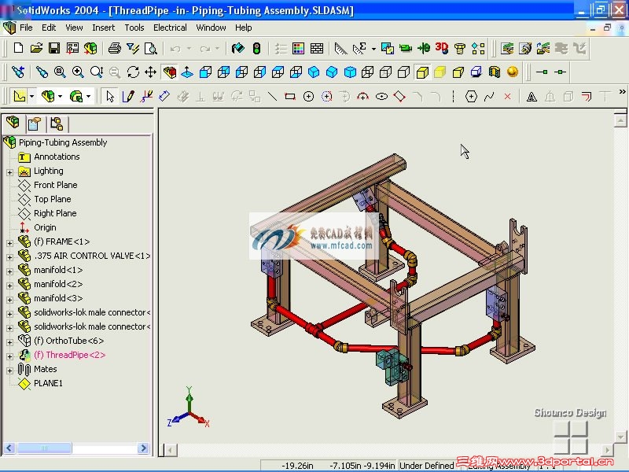Expand the manifold<3> node
The image size is (629, 472).
point(9,300)
